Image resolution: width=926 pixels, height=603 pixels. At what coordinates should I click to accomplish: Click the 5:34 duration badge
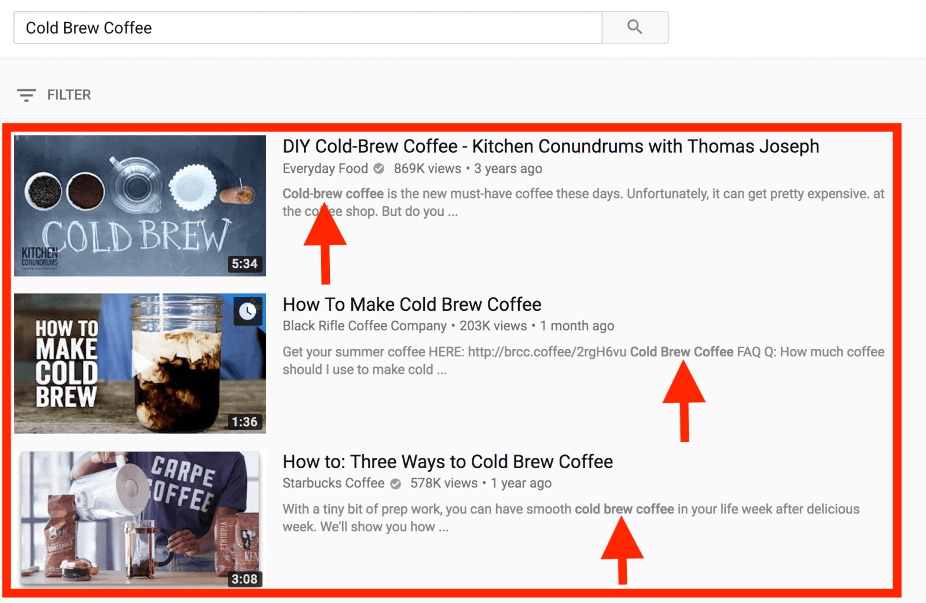pos(246,264)
